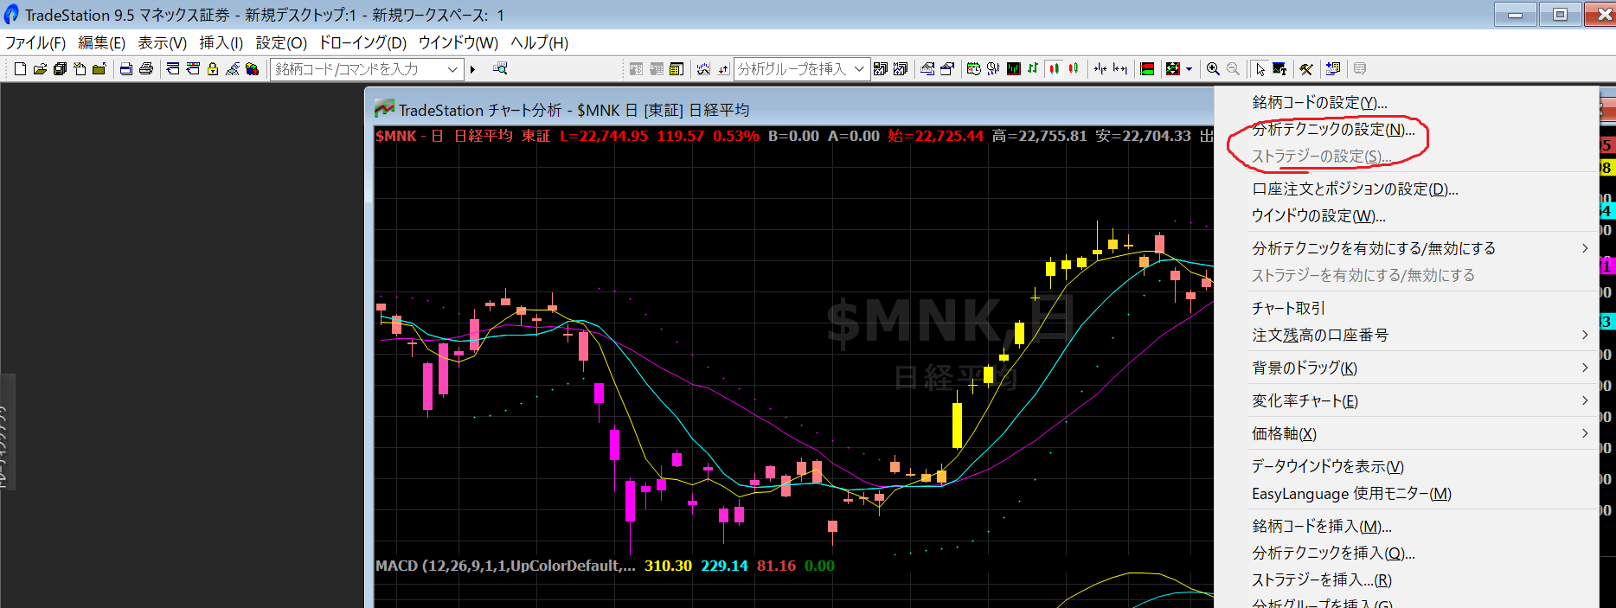Choose ストラテジーを挿入...(R) entry
The width and height of the screenshot is (1616, 608).
pos(1406,579)
